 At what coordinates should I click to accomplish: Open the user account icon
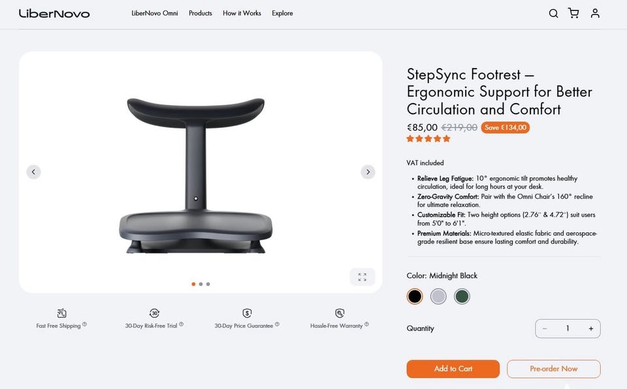tap(594, 13)
